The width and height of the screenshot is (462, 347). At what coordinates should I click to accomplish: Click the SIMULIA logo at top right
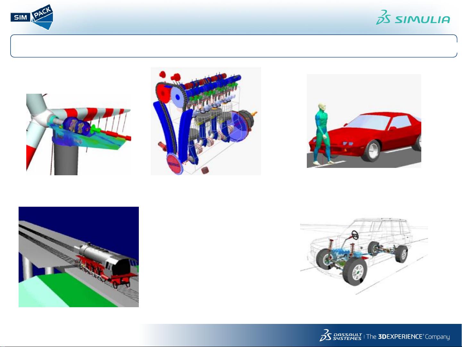413,18
